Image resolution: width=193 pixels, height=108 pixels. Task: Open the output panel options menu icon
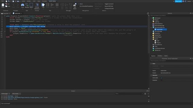click(148, 94)
